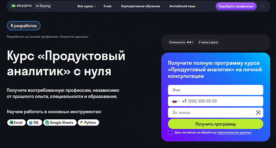Open the country code dropdown arrow
The width and height of the screenshot is (276, 148).
pos(179,101)
